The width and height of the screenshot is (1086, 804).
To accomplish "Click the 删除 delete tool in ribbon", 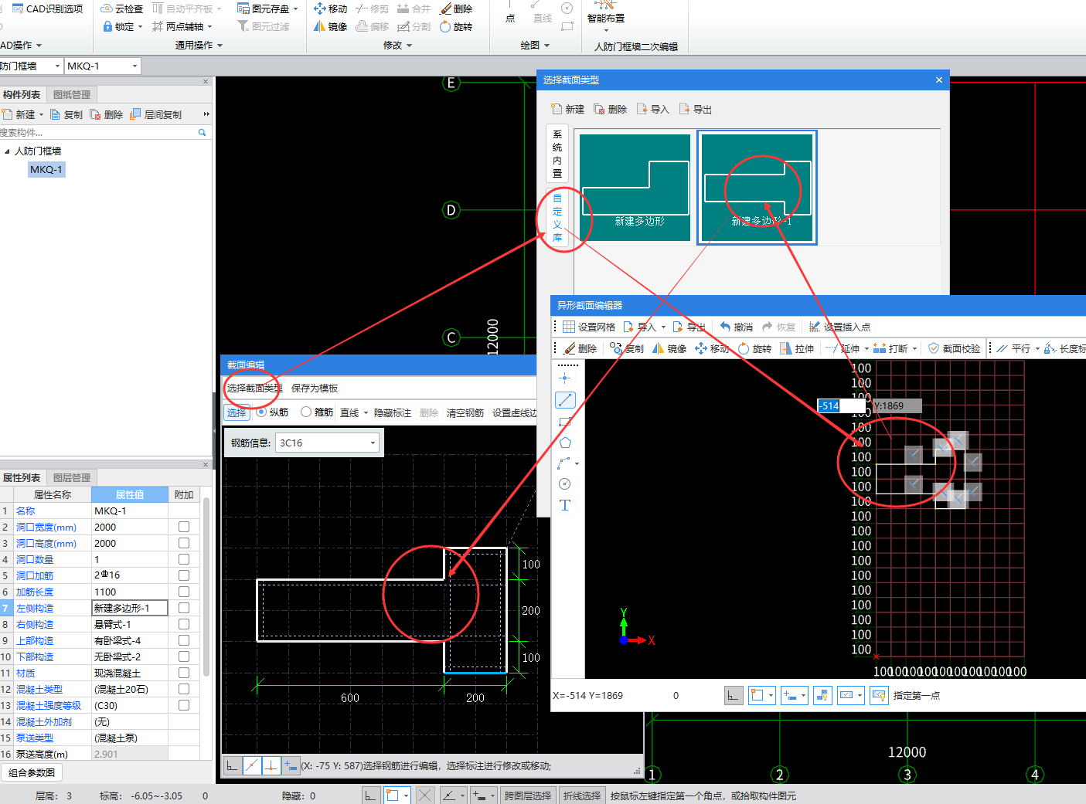I will point(456,8).
